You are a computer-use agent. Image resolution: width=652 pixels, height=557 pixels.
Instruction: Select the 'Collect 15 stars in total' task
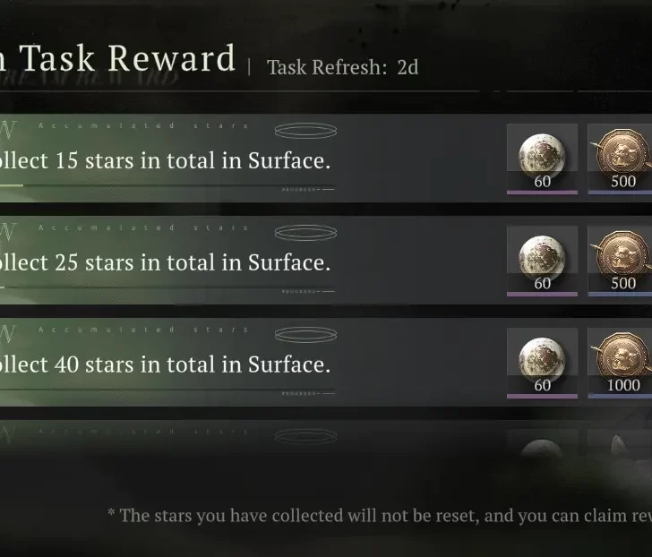165,161
